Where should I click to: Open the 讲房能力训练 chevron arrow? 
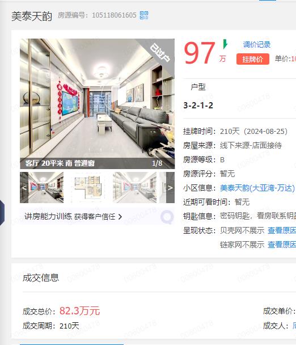(x=120, y=217)
